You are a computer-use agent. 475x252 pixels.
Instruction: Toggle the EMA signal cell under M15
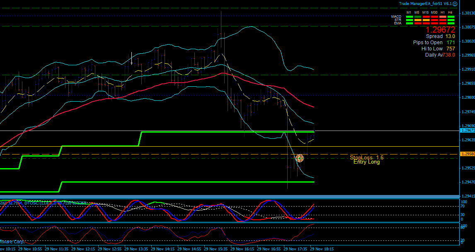click(426, 23)
